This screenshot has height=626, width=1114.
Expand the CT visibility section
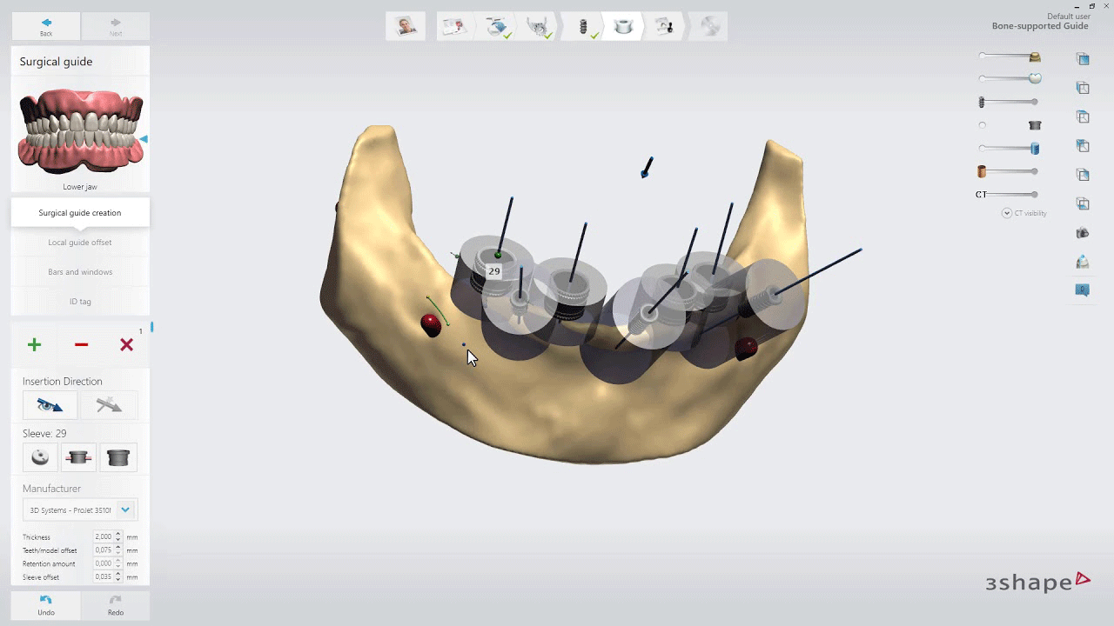click(1006, 212)
